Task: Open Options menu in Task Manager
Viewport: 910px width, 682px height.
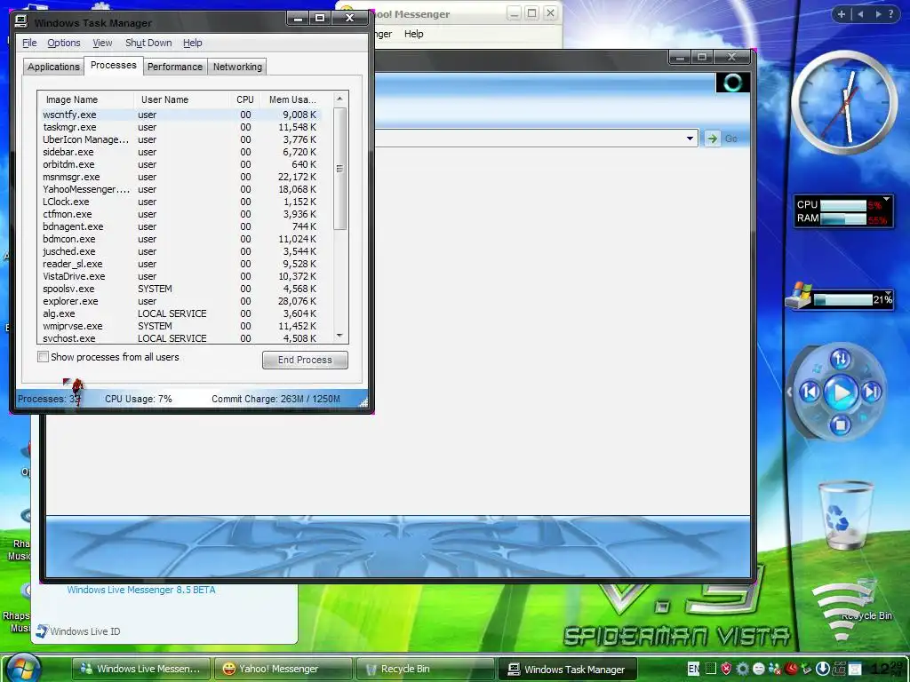Action: pyautogui.click(x=64, y=43)
